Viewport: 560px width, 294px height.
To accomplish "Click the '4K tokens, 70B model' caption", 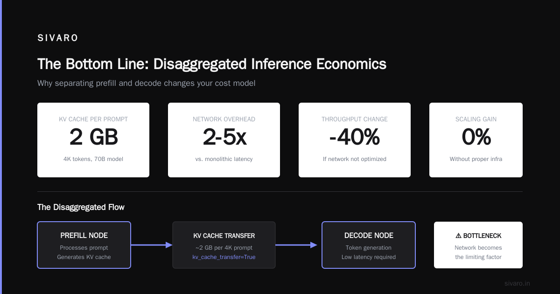I will (93, 159).
